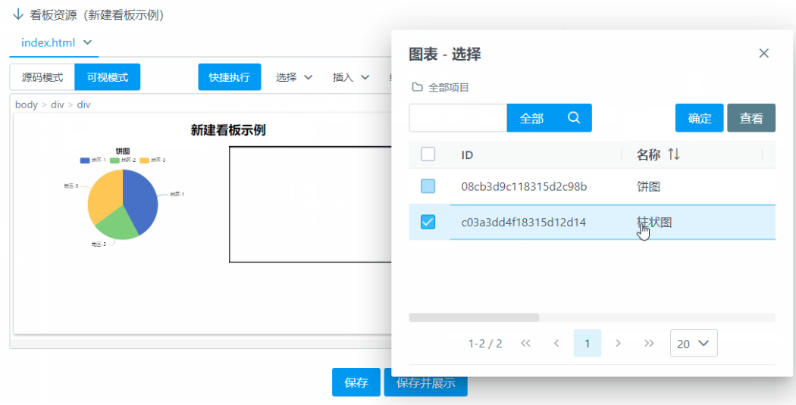Toggle the select-all header checkbox
Image resolution: width=796 pixels, height=405 pixels.
pos(428,154)
